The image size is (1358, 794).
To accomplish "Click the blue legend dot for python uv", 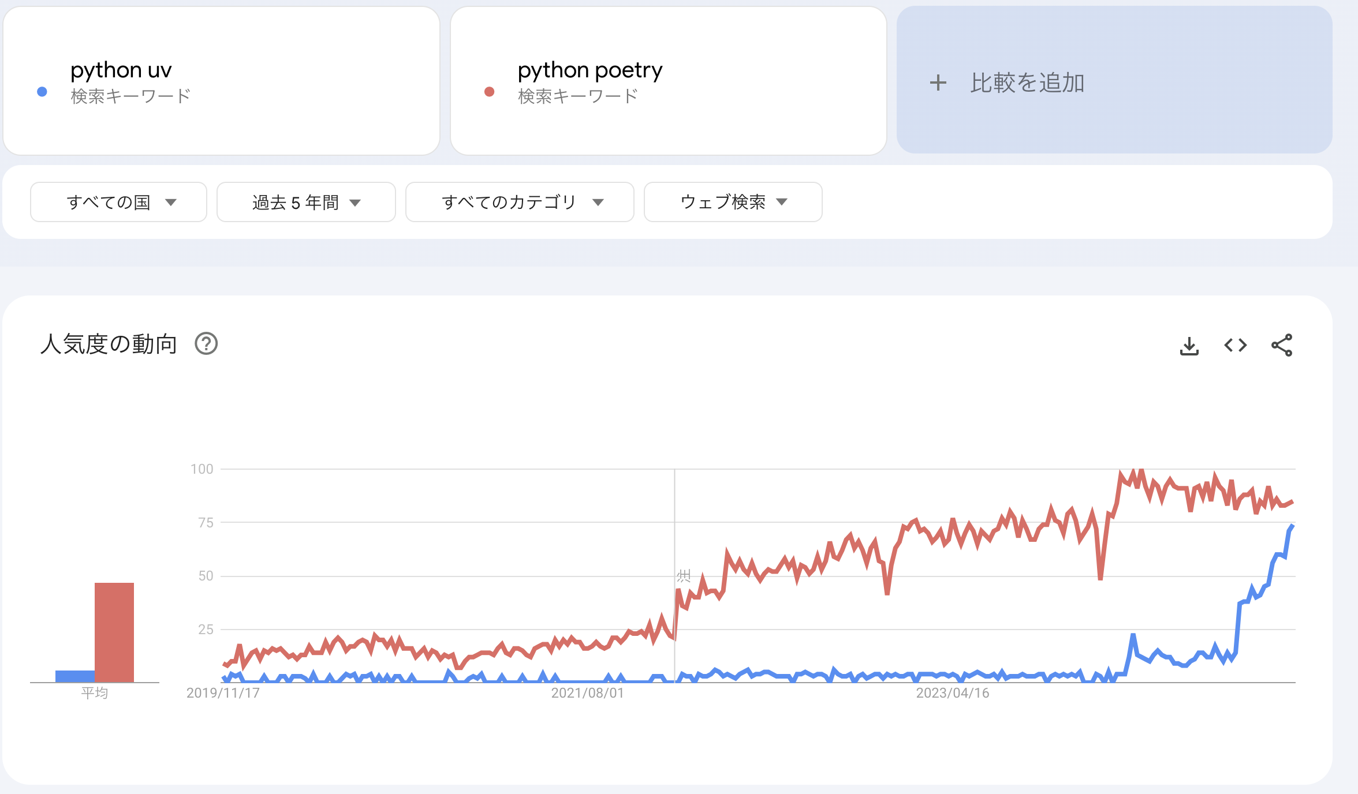I will (41, 91).
